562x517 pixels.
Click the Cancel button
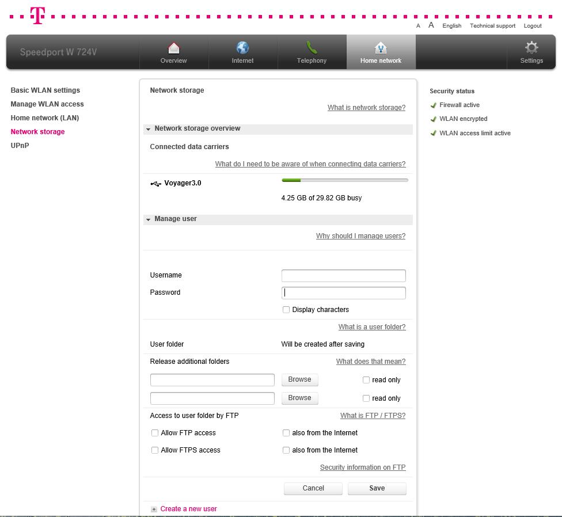pos(313,488)
